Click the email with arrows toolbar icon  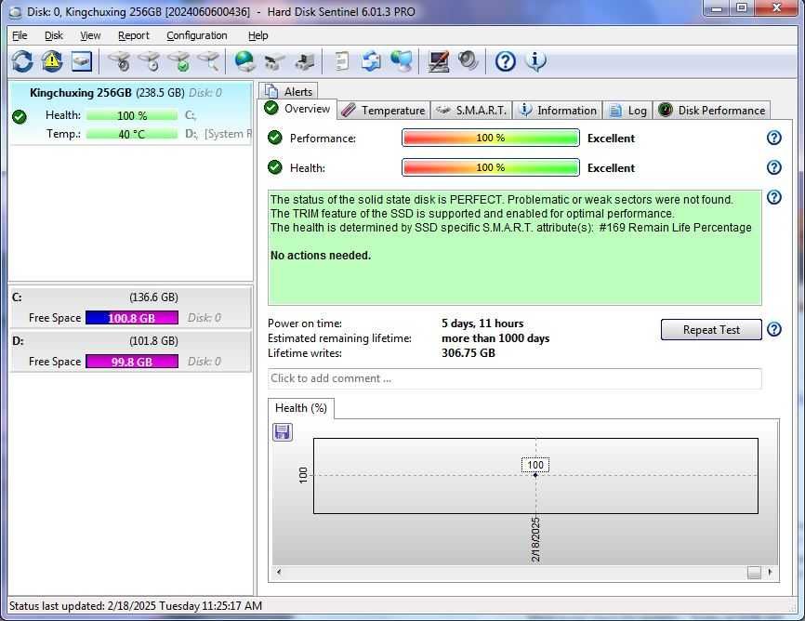click(371, 61)
